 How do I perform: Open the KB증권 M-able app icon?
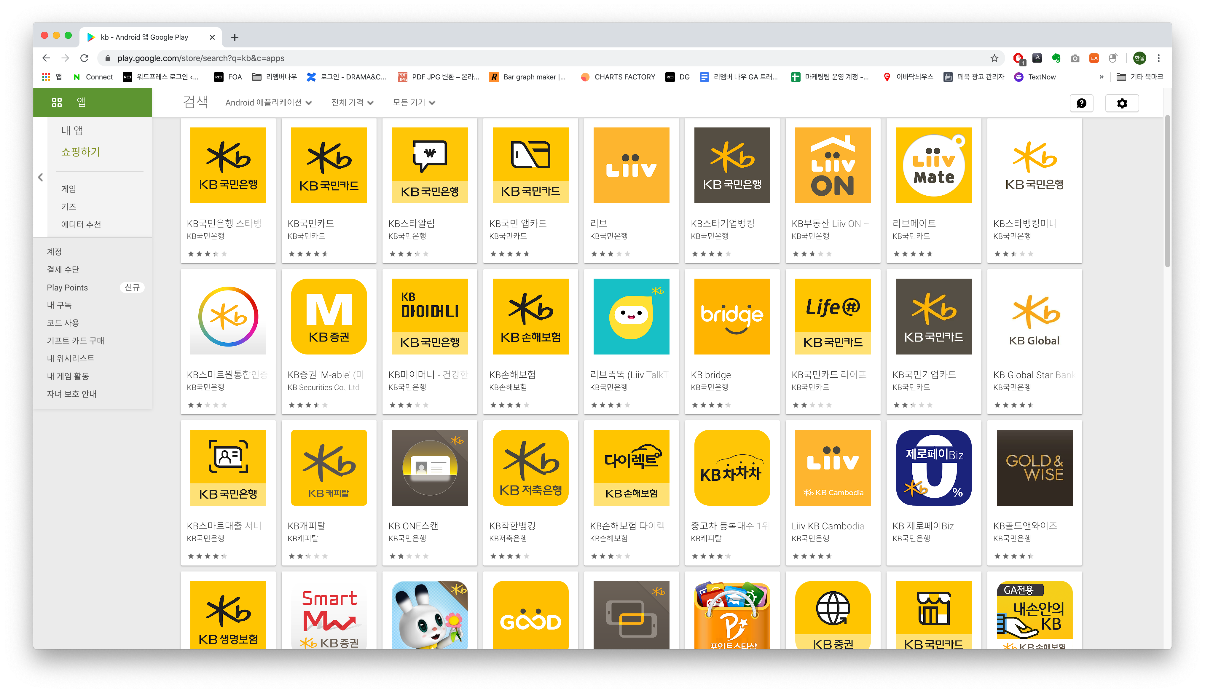[329, 317]
